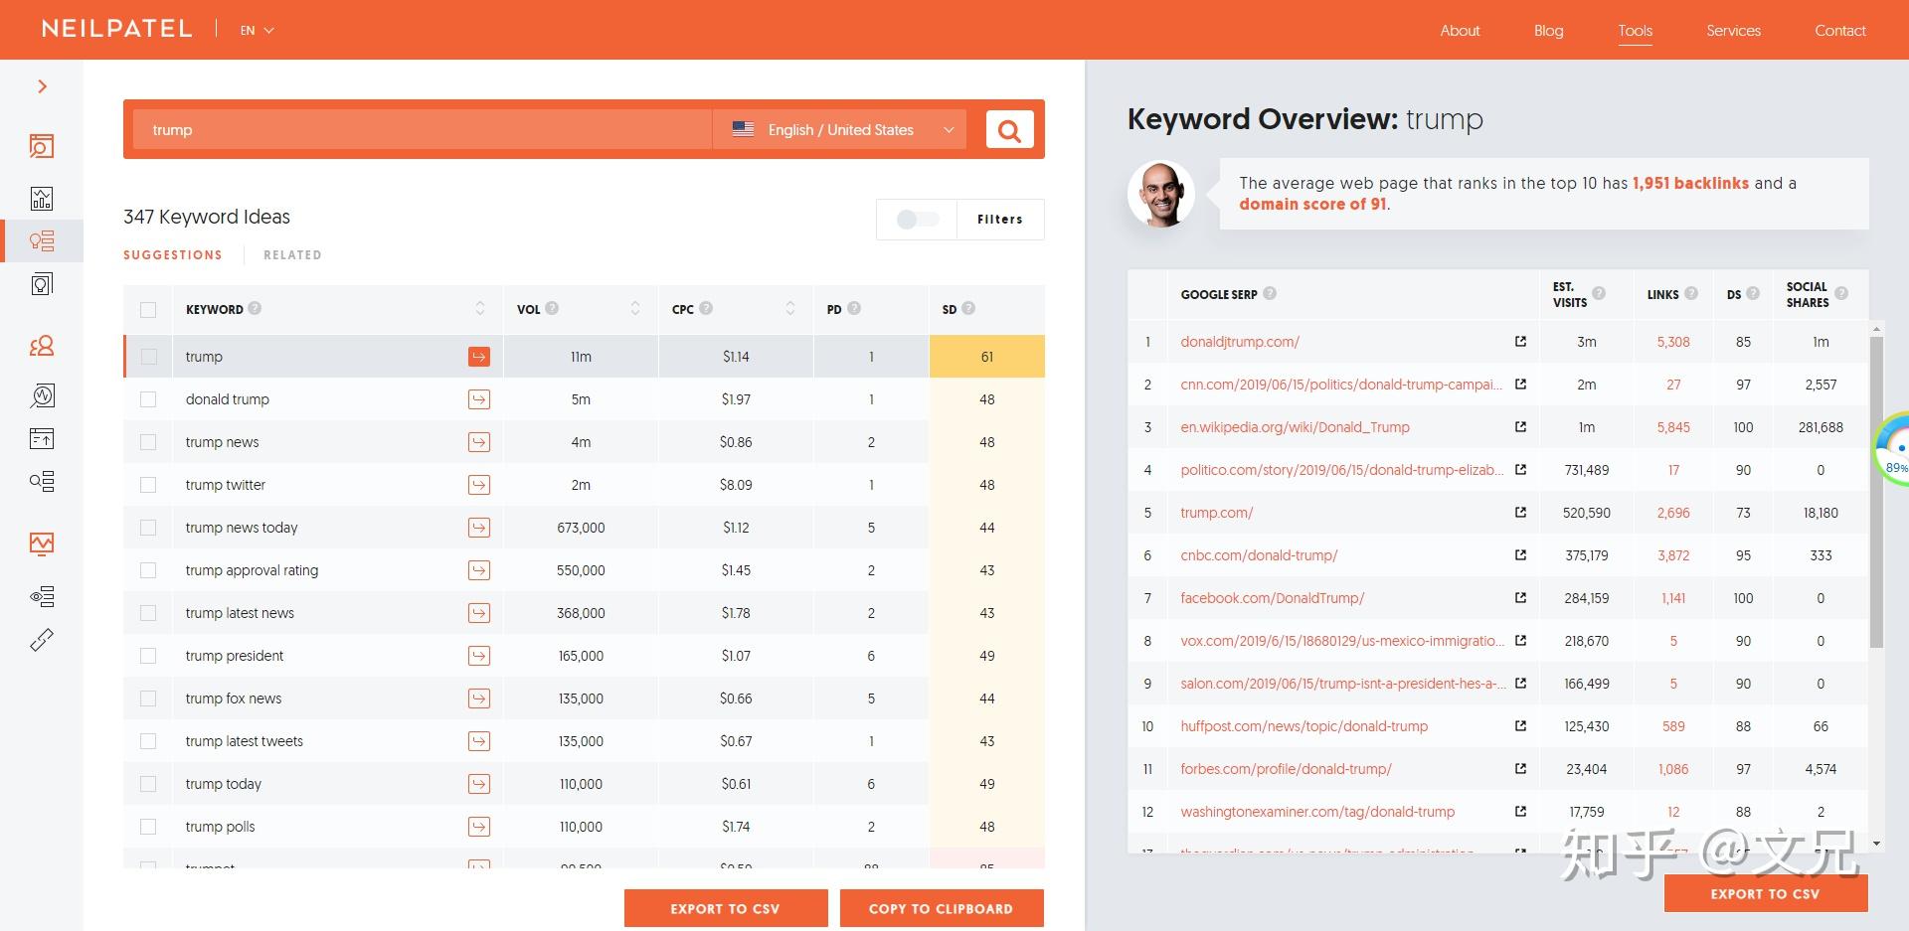This screenshot has height=931, width=1909.
Task: Open the Services menu item
Action: [x=1733, y=31]
